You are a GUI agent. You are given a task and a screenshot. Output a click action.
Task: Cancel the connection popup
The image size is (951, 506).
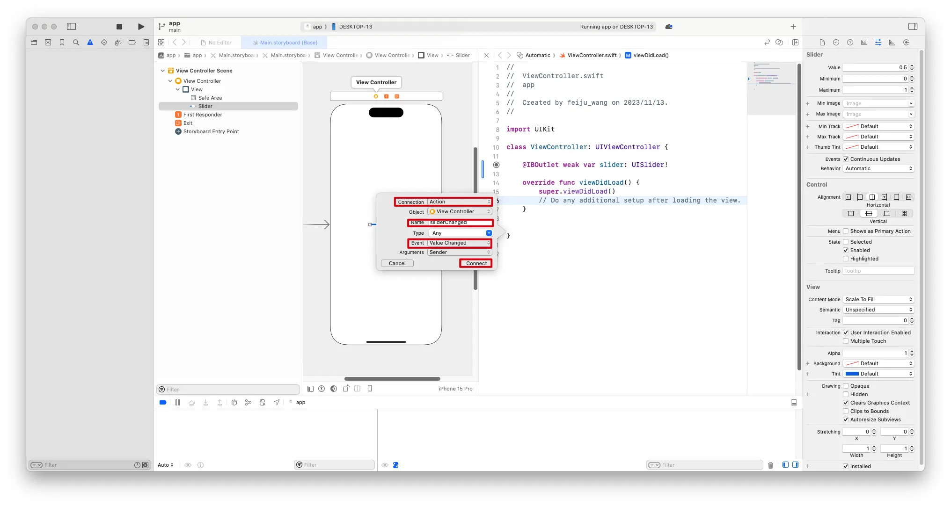coord(397,263)
